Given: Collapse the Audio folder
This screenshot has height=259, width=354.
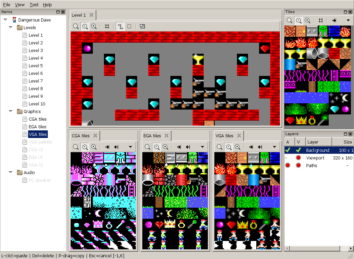Looking at the screenshot, I should 10,172.
